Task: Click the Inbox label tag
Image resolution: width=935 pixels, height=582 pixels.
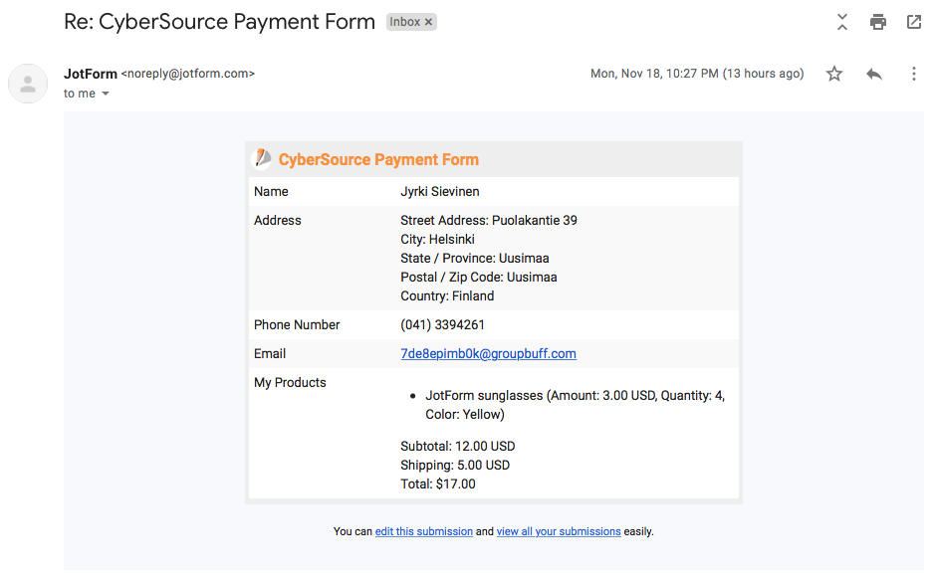Action: pyautogui.click(x=404, y=22)
